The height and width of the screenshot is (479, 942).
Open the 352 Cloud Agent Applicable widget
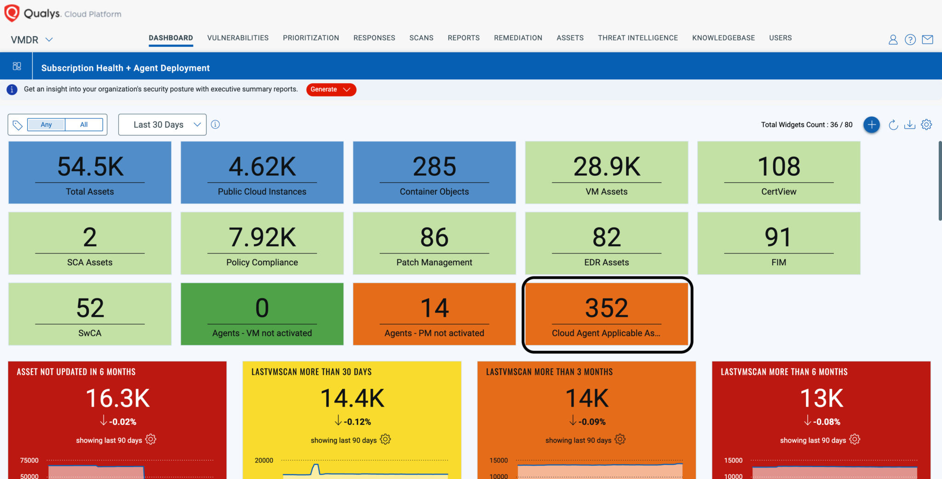[606, 314]
